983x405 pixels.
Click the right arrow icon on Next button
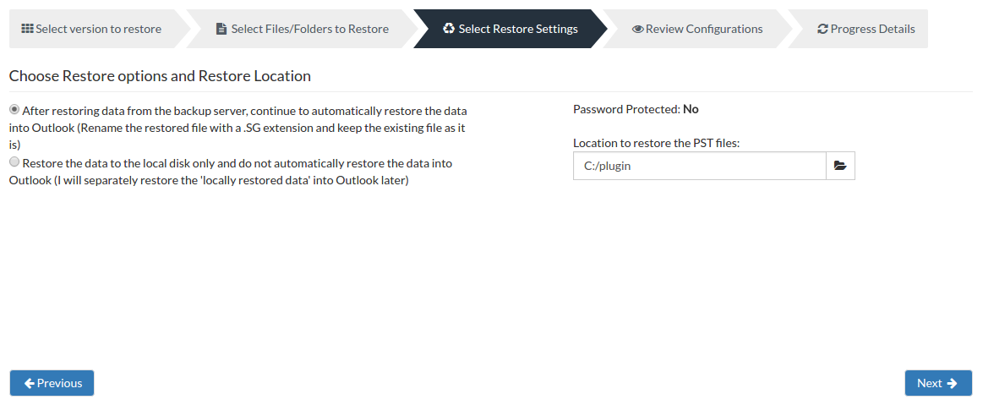tap(952, 383)
